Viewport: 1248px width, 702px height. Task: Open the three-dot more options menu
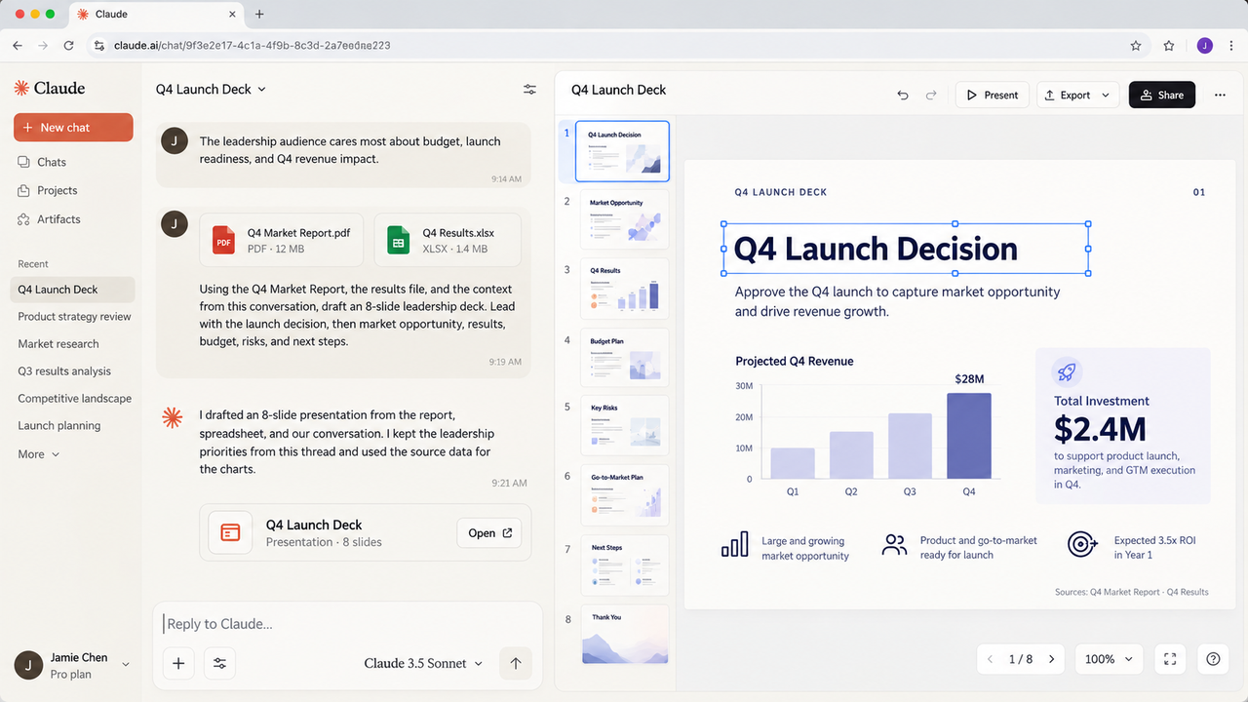tap(1220, 95)
